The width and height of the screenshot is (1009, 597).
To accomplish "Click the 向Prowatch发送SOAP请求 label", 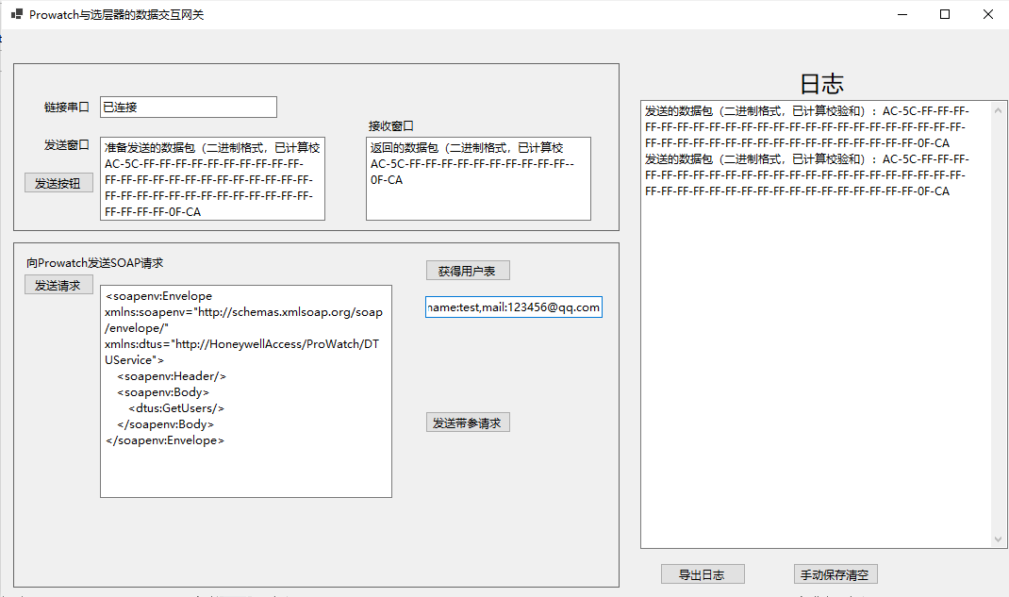I will point(94,263).
